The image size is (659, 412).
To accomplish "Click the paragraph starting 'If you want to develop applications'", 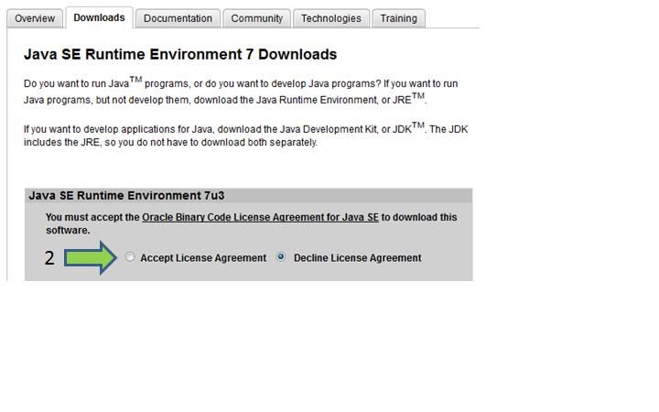I will 246,135.
